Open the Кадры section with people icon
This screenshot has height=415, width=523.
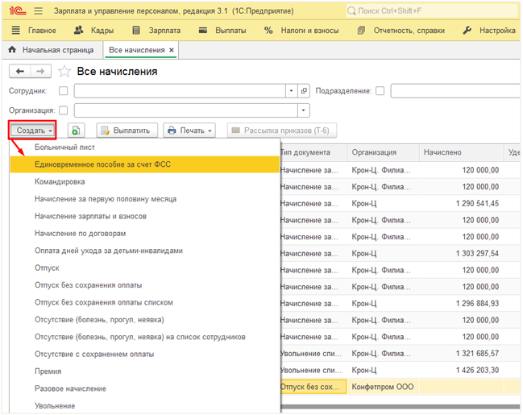[x=93, y=31]
